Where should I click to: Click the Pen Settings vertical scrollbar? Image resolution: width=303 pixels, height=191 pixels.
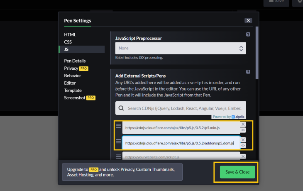(257, 54)
